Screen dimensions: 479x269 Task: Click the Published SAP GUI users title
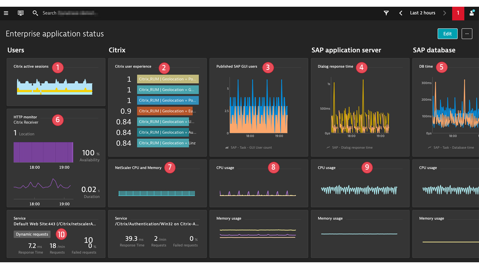point(237,67)
